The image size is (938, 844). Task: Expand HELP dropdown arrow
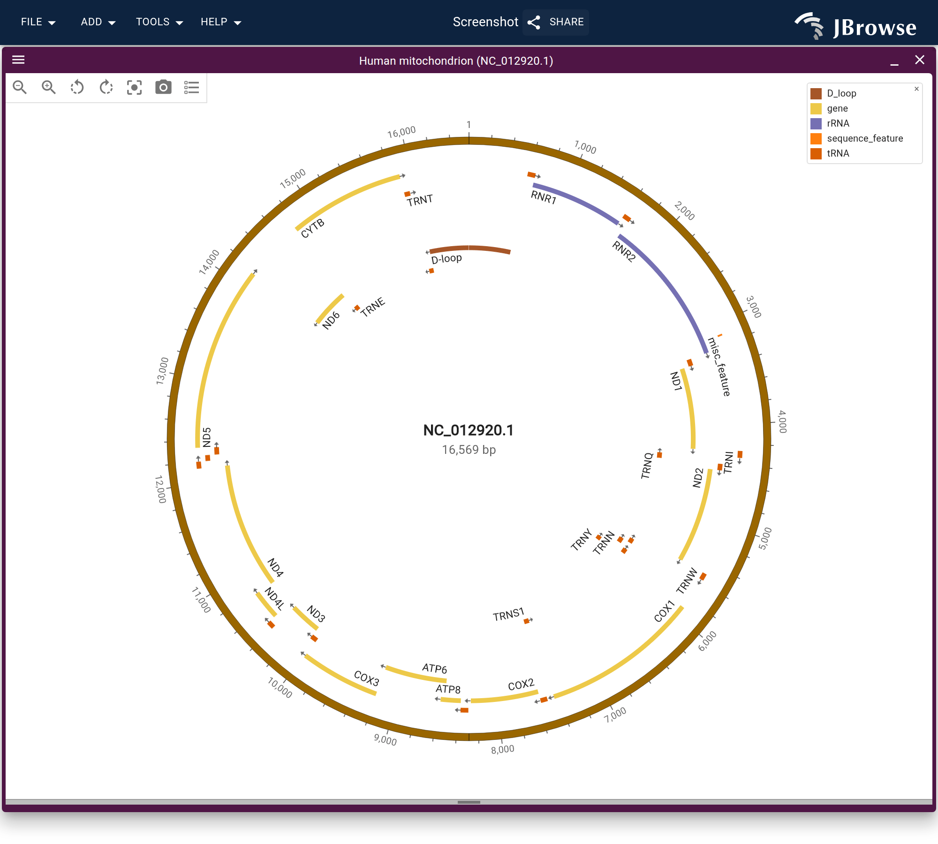pyautogui.click(x=237, y=23)
